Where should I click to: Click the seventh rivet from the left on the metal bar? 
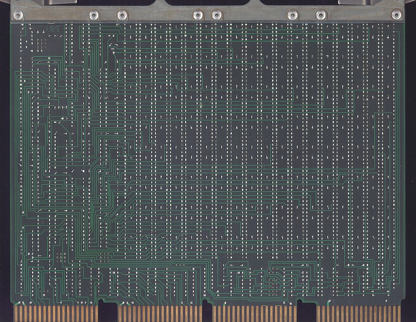[321, 15]
